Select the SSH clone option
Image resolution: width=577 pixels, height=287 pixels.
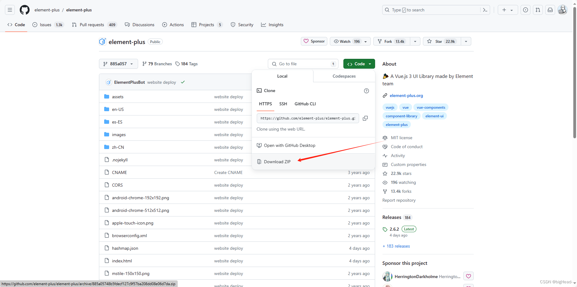(x=283, y=104)
